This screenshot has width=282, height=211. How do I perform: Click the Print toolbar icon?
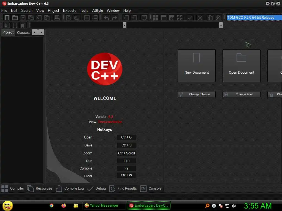[x=57, y=18]
